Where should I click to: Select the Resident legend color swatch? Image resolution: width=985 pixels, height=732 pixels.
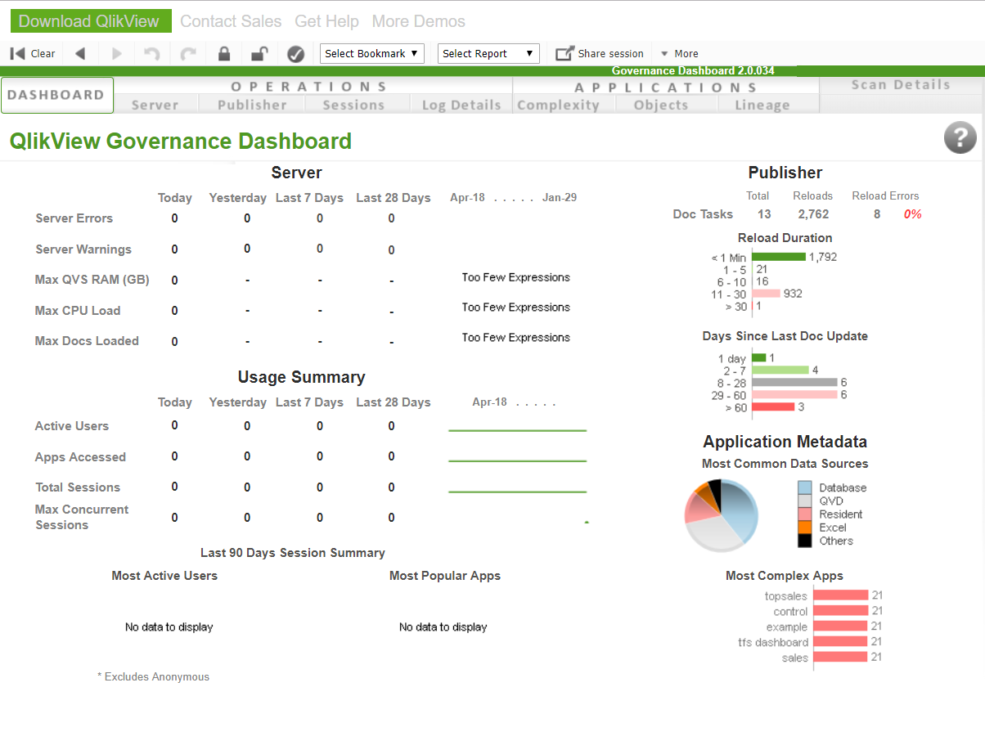click(805, 514)
